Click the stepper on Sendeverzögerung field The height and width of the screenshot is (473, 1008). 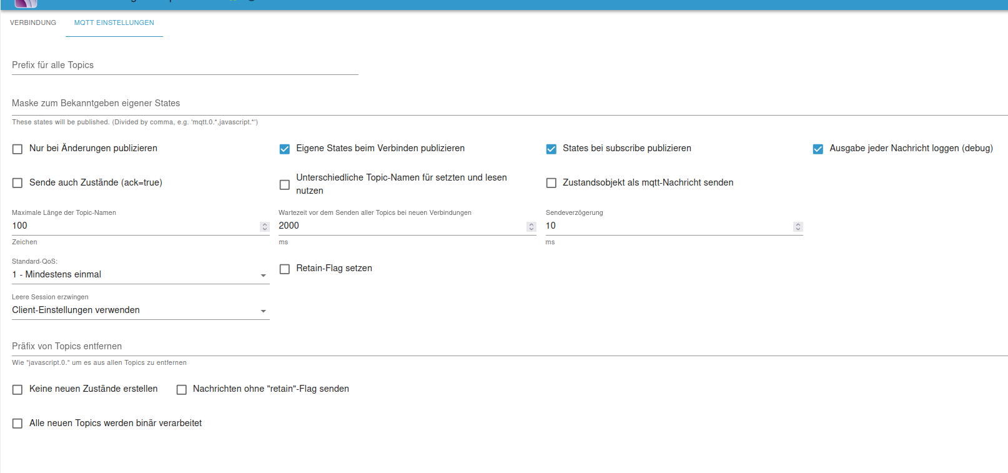click(x=798, y=226)
